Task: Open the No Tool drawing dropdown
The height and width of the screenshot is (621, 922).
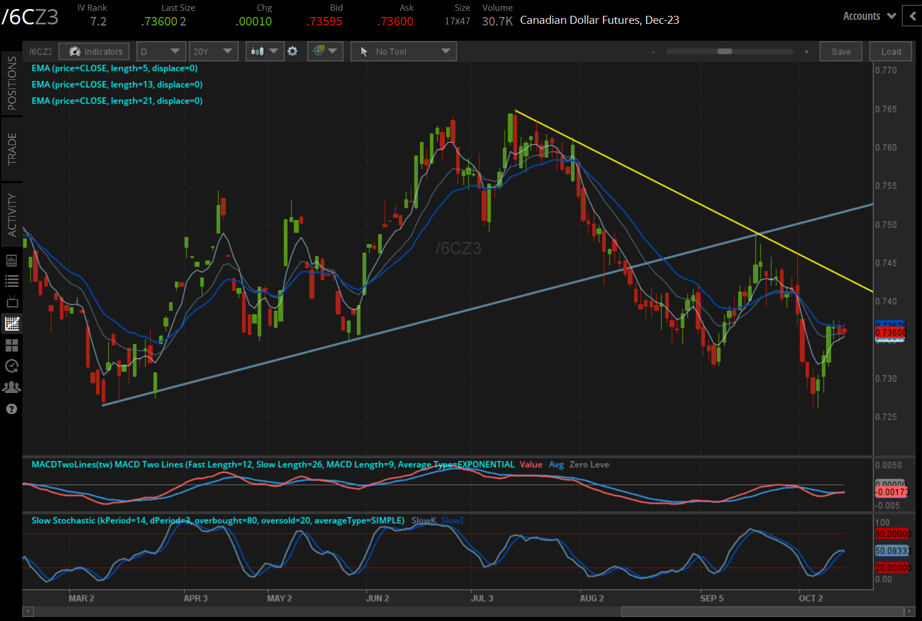Action: [404, 52]
